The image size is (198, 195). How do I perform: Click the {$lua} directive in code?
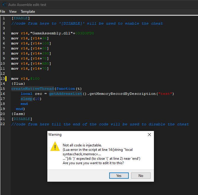coord(18,84)
